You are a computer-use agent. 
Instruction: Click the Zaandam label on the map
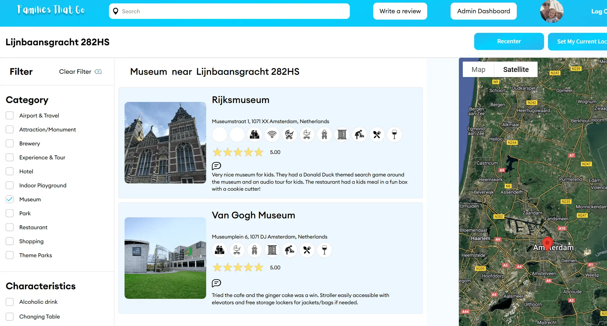click(x=532, y=213)
